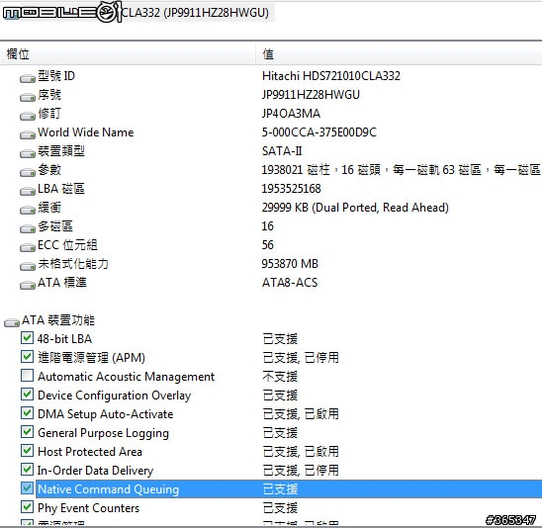Click the 已支援, 已啟用 status of Host Protected Area

click(x=301, y=451)
